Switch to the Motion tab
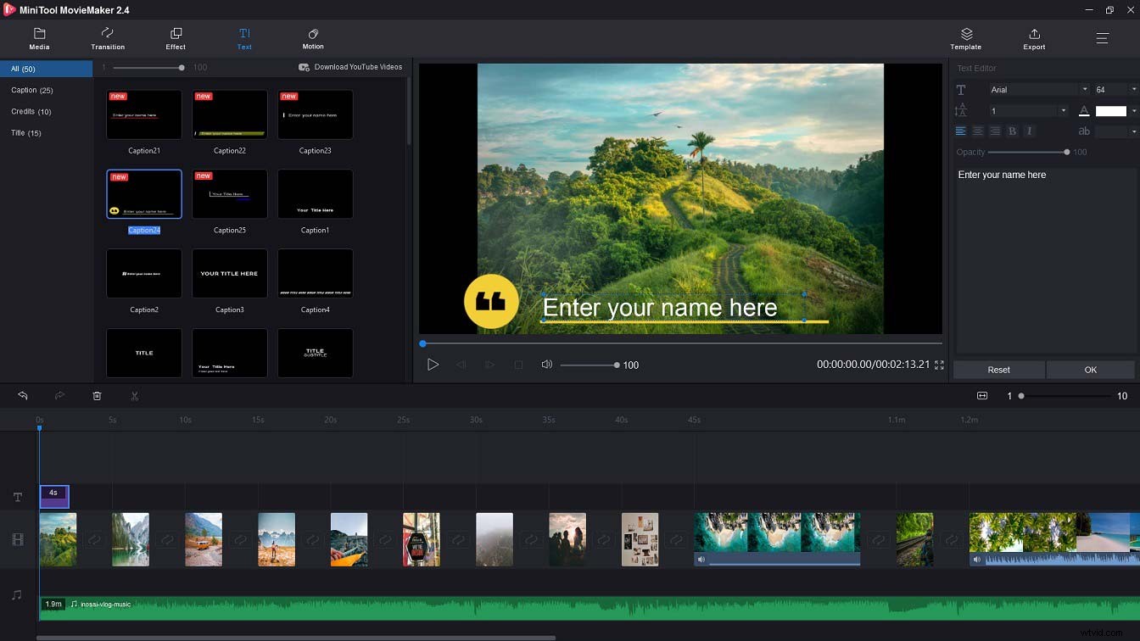This screenshot has width=1140, height=641. [313, 38]
